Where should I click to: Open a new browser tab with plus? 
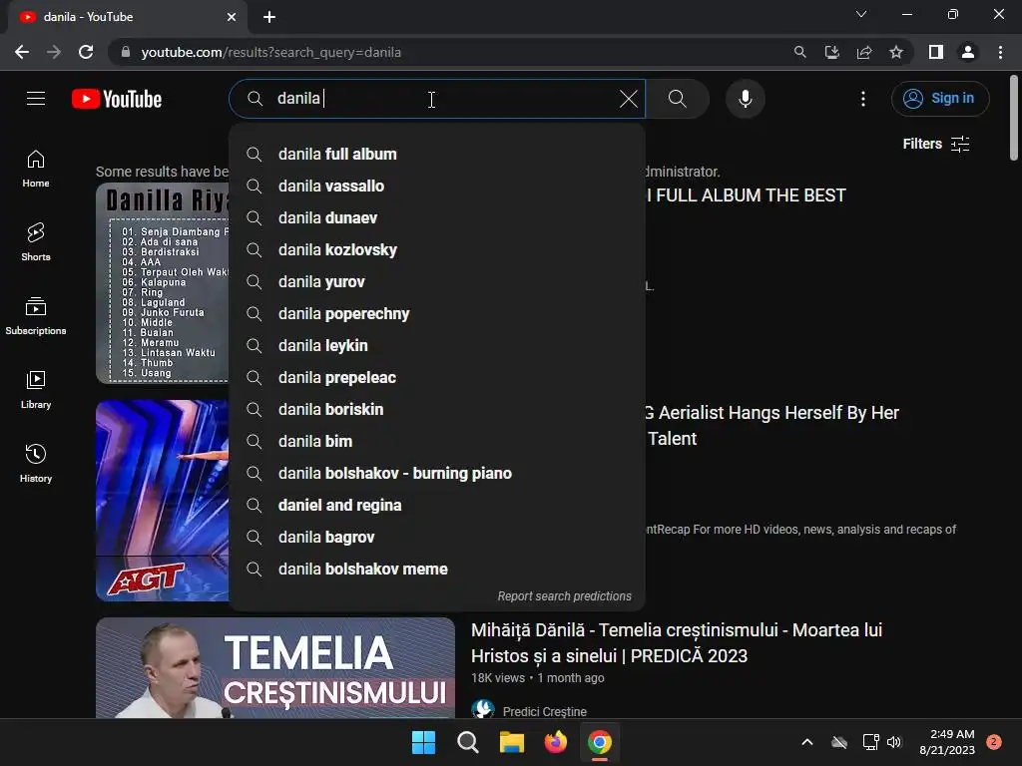pos(269,17)
